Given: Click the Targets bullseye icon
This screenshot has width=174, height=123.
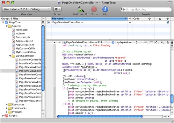Looking at the screenshot, I should click(6, 116).
